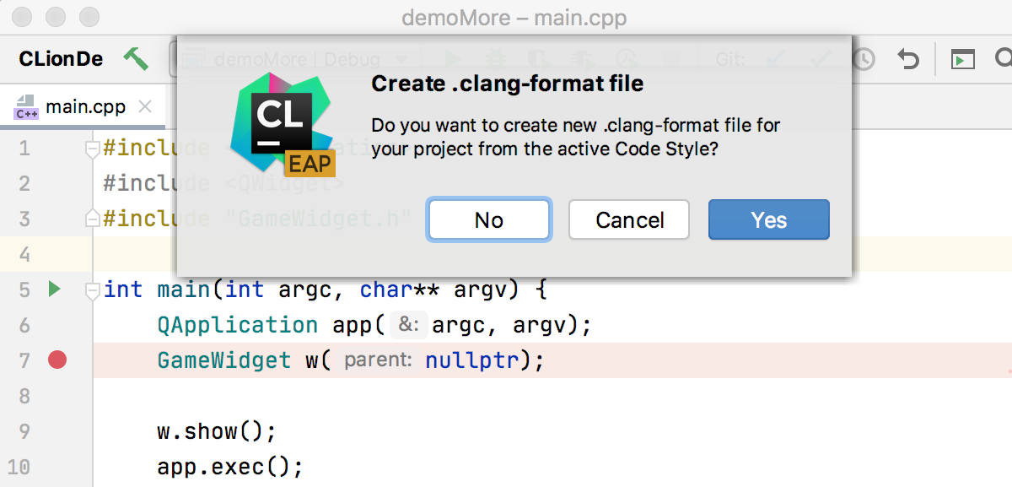Click the GameWidget text on line 7

pos(224,360)
